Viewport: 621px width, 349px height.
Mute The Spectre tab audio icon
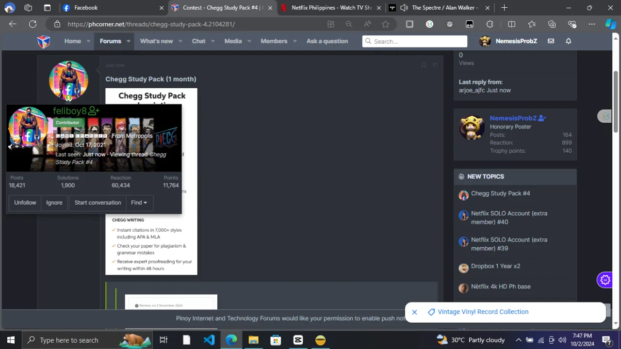click(x=403, y=8)
